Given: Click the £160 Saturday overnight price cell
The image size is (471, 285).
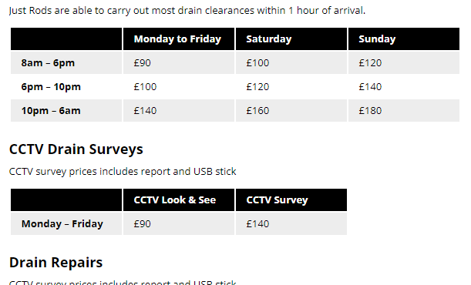Looking at the screenshot, I should coord(291,110).
